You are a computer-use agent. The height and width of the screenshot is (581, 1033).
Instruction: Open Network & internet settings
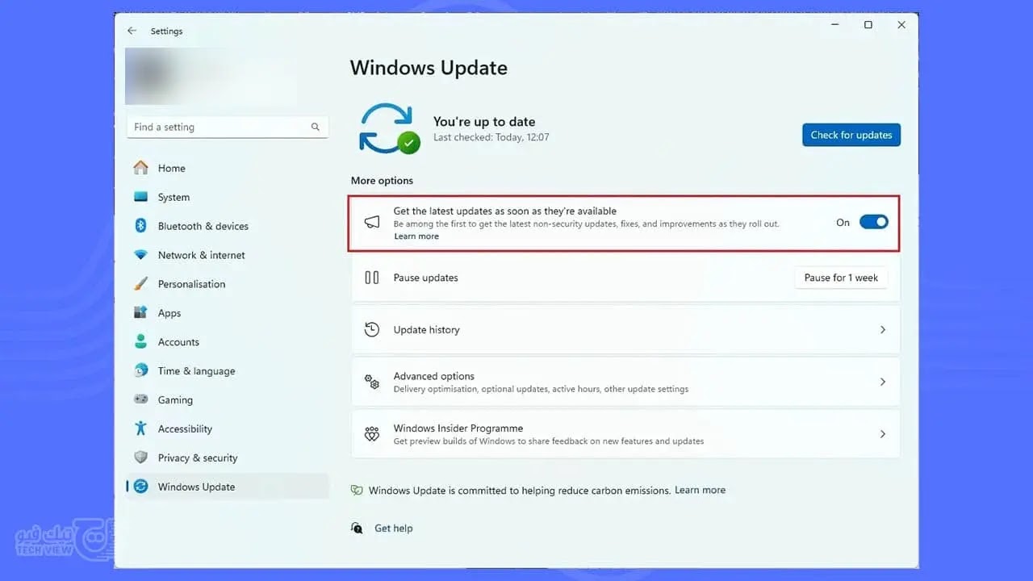[x=228, y=255]
